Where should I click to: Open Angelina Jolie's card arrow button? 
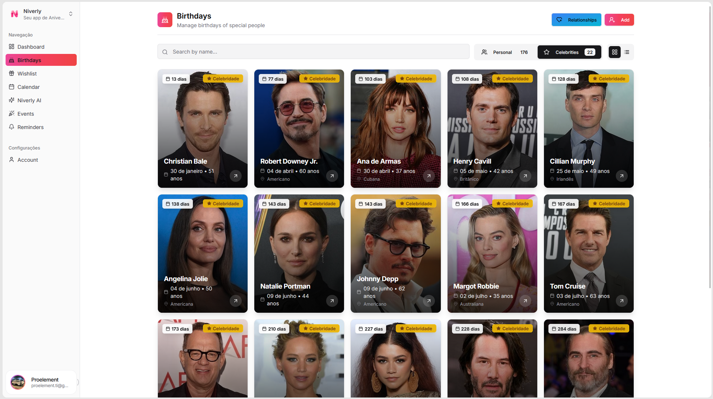[235, 301]
